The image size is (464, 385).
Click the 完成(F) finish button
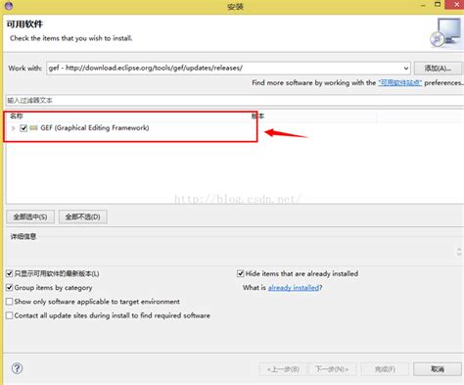(385, 369)
